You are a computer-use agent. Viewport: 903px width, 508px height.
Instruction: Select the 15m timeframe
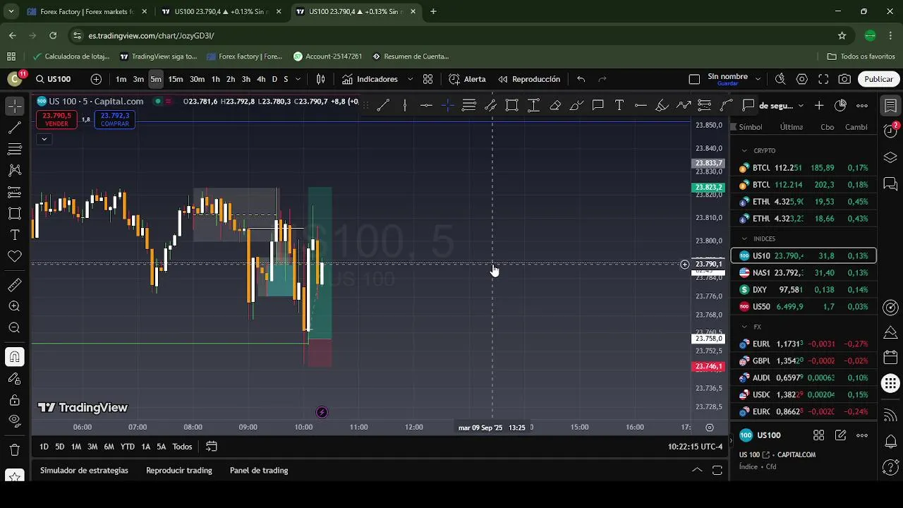pos(176,79)
